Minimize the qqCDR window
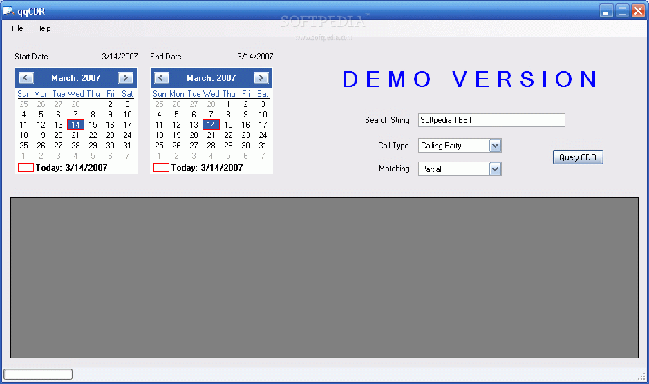Viewport: 649px width, 384px height. click(x=606, y=11)
